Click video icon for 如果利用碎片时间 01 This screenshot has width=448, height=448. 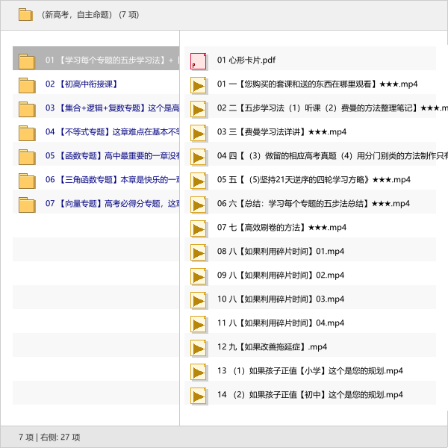199,252
